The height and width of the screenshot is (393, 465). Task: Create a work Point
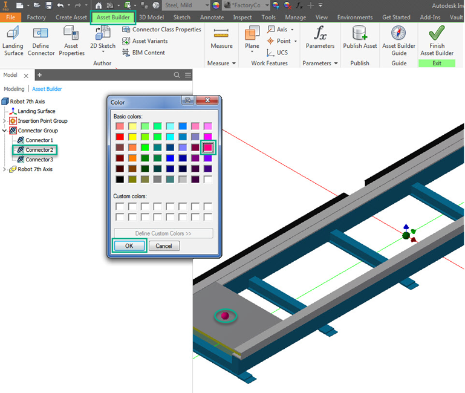(279, 41)
